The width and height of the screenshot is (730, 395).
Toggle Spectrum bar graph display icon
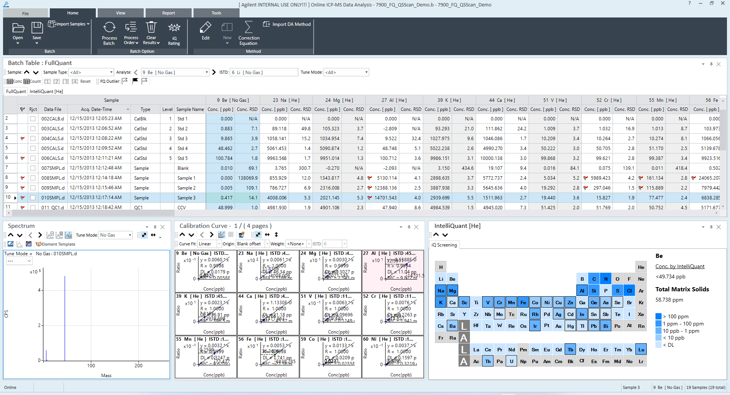(68, 235)
